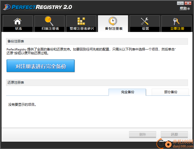The image size is (194, 149).
Task: Expand the 帮助 dropdown arrow
Action: click(x=188, y=9)
